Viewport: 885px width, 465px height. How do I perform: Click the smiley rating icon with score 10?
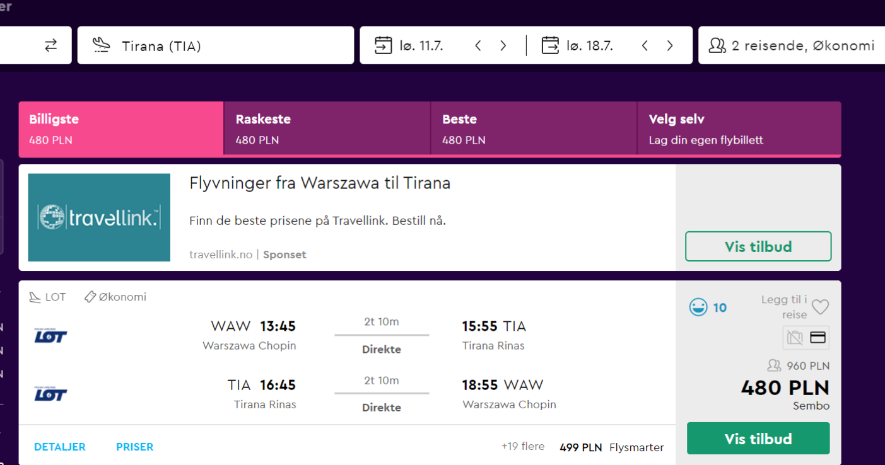click(698, 307)
